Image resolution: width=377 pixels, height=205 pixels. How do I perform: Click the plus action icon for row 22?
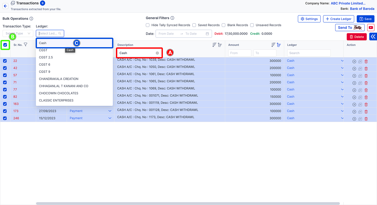pyautogui.click(x=354, y=61)
